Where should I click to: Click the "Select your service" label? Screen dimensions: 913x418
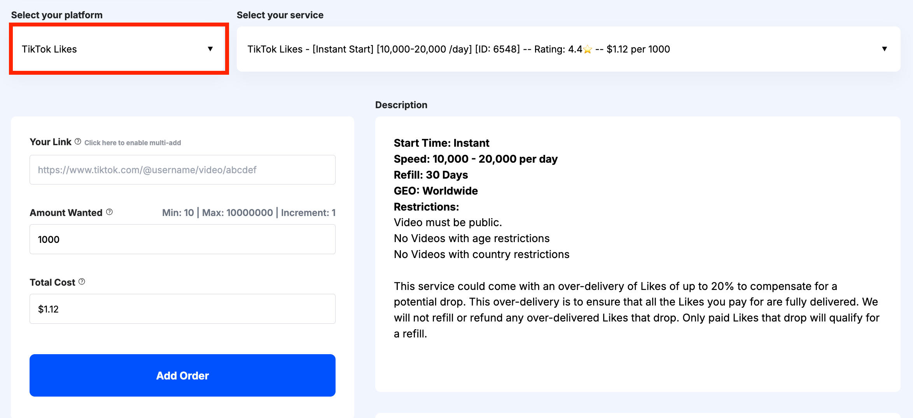point(280,15)
